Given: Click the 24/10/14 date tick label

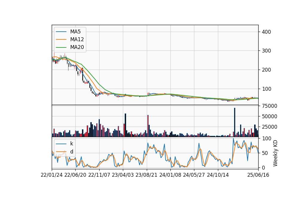Looking at the screenshot, I should click(x=218, y=175).
